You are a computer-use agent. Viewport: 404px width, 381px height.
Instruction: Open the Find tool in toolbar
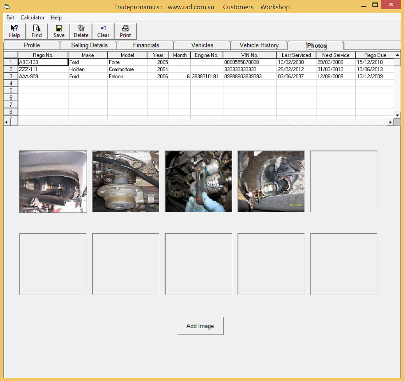tap(37, 31)
